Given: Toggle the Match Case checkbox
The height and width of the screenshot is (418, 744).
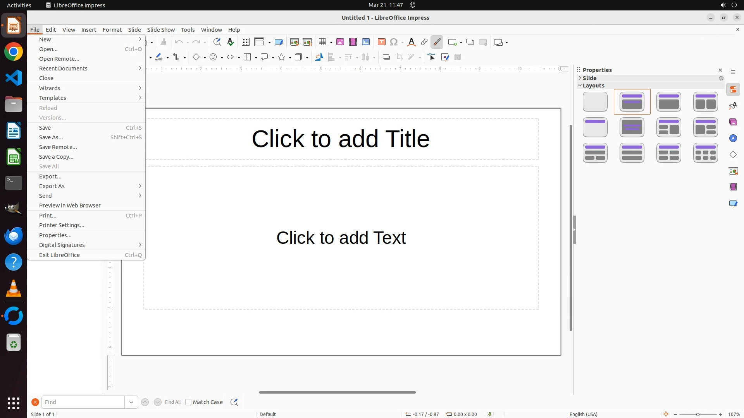Looking at the screenshot, I should pos(188,402).
